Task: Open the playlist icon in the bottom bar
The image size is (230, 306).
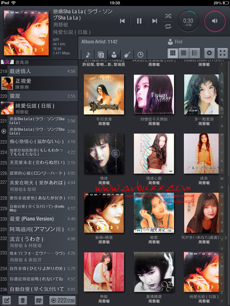Action: tap(39, 300)
